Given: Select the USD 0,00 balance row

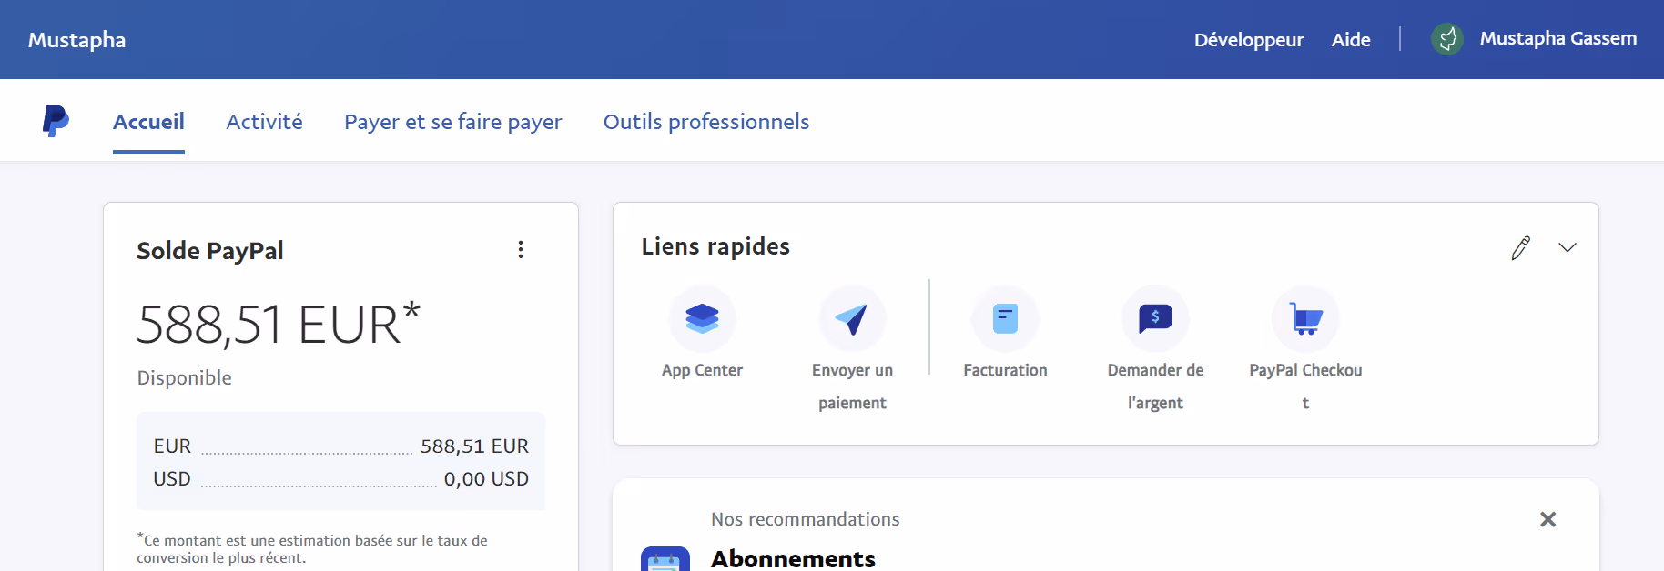Looking at the screenshot, I should [340, 478].
